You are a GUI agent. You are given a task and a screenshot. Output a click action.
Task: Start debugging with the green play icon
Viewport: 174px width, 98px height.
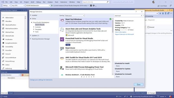[52, 5]
